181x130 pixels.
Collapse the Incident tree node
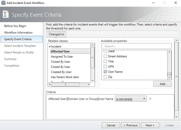click(x=49, y=46)
